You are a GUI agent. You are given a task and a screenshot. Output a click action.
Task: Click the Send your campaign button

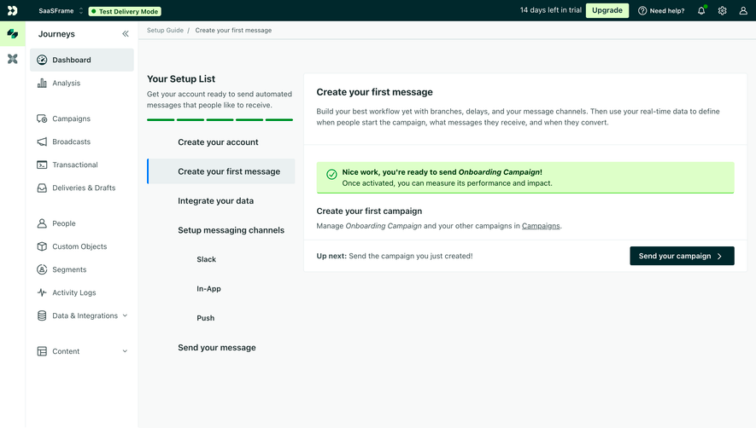pyautogui.click(x=682, y=256)
